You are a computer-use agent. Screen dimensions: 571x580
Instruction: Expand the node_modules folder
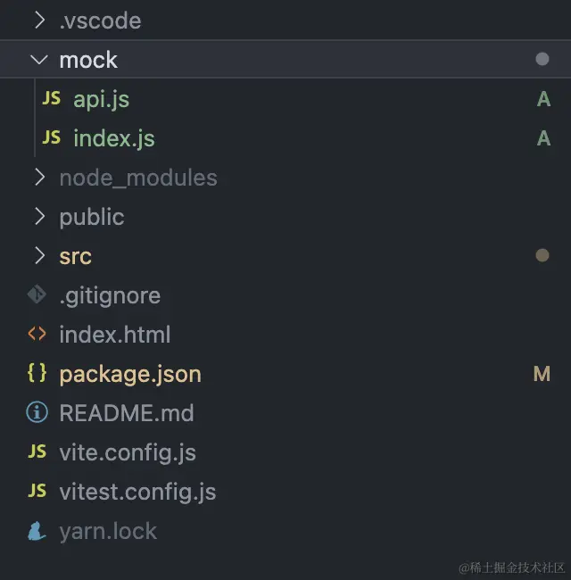39,178
